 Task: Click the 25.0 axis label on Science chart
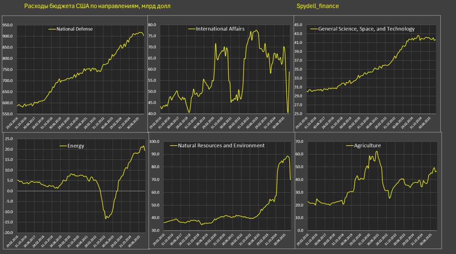pyautogui.click(x=298, y=114)
